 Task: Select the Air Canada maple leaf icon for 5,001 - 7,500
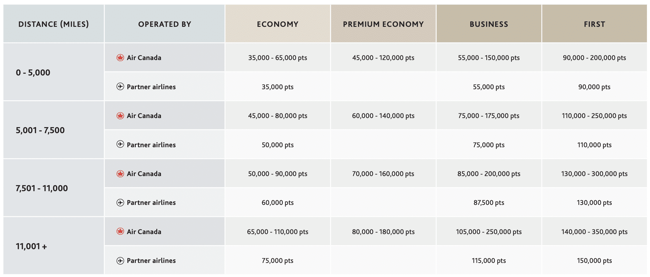[x=120, y=116]
